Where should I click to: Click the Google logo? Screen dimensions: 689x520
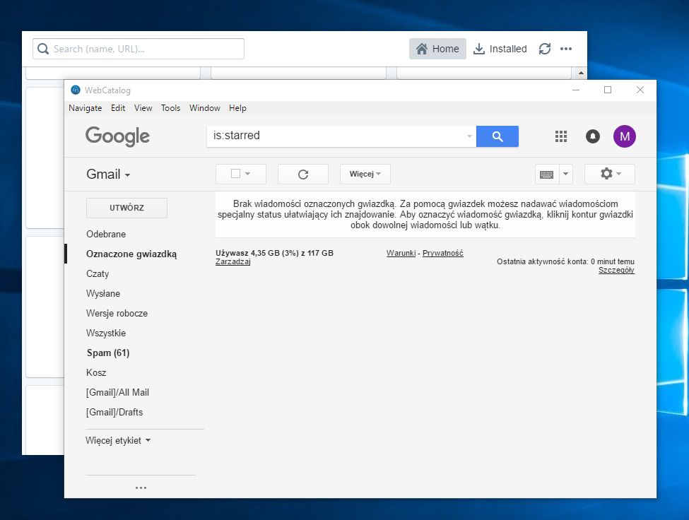pyautogui.click(x=117, y=136)
